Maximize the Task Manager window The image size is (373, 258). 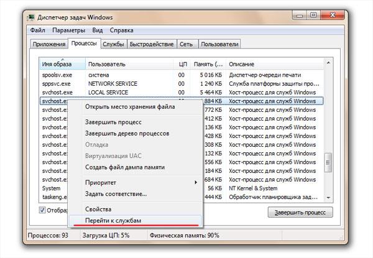pyautogui.click(x=313, y=16)
